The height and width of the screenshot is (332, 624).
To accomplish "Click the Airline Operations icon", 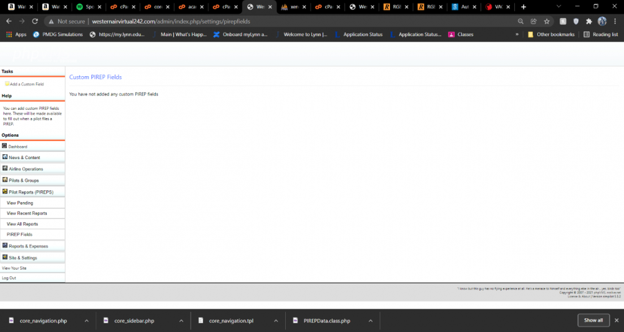I will pyautogui.click(x=5, y=168).
